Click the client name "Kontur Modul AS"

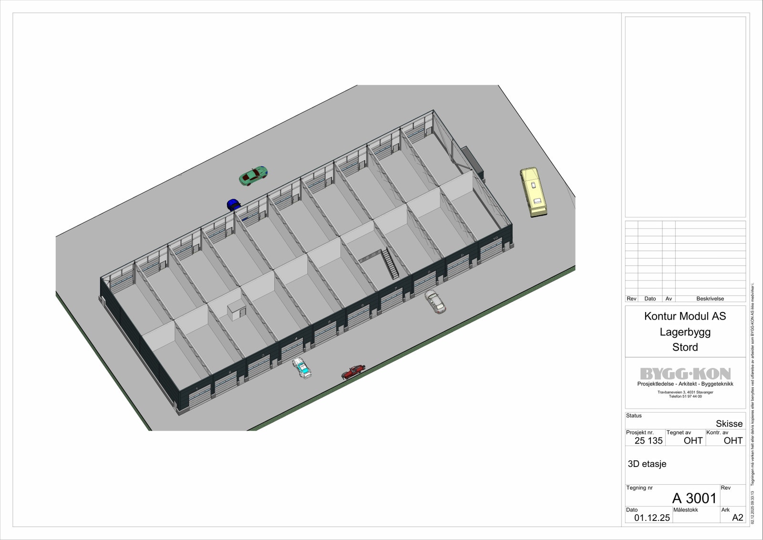tap(685, 316)
